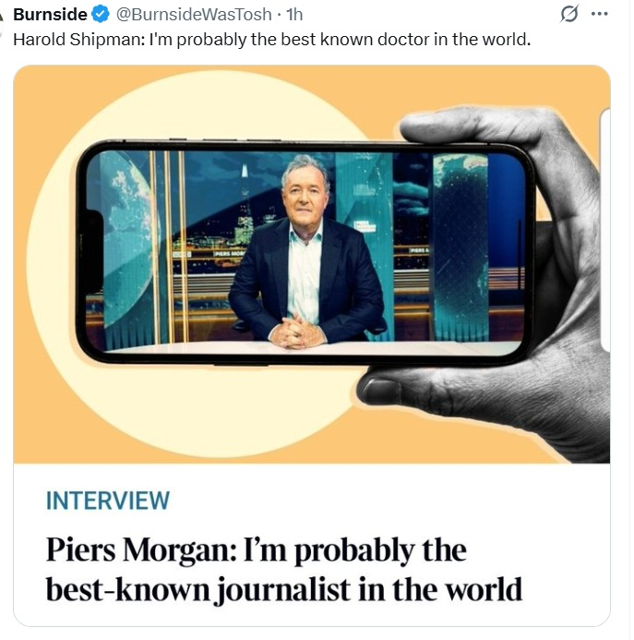Click the phone's notch on the left bezel
Image resolution: width=634 pixels, height=640 pixels.
pyautogui.click(x=94, y=251)
